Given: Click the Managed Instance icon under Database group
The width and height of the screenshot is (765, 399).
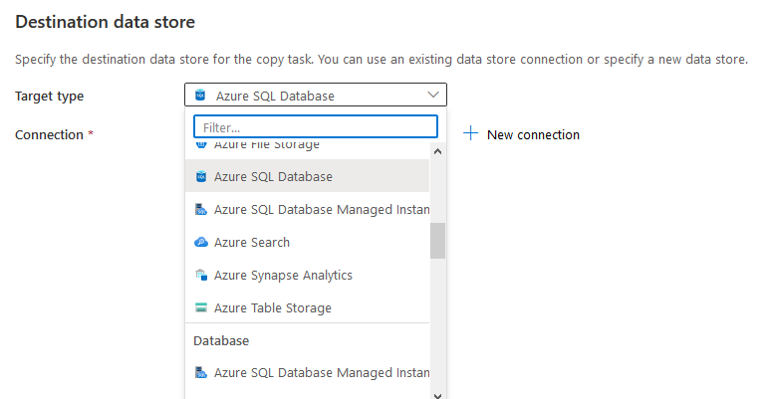Looking at the screenshot, I should pyautogui.click(x=200, y=373).
